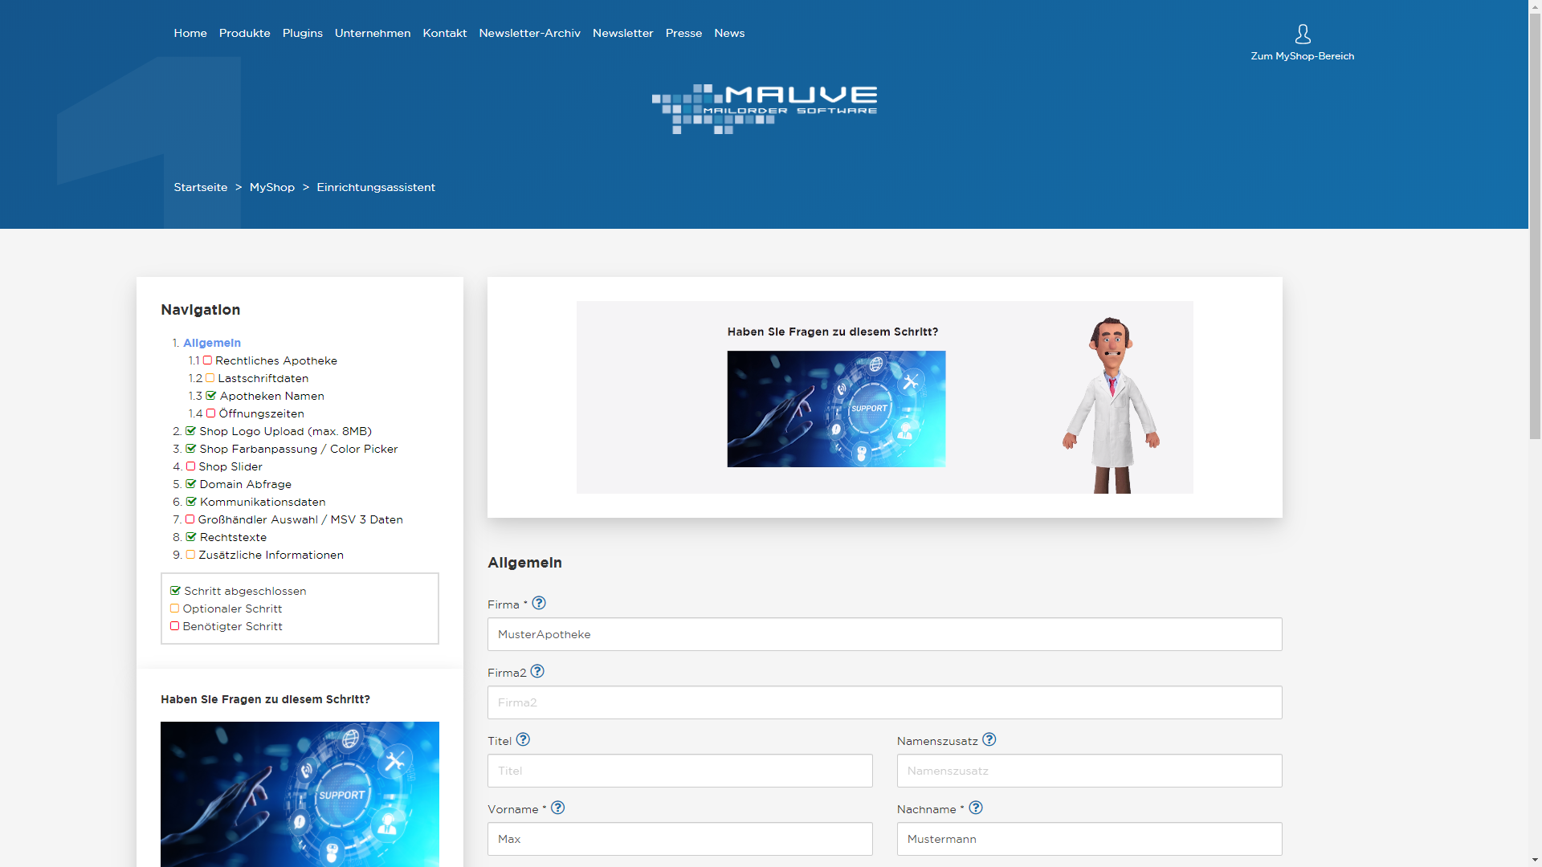Viewport: 1542px width, 867px height.
Task: Click the help icon next to Firma2
Action: click(x=537, y=671)
